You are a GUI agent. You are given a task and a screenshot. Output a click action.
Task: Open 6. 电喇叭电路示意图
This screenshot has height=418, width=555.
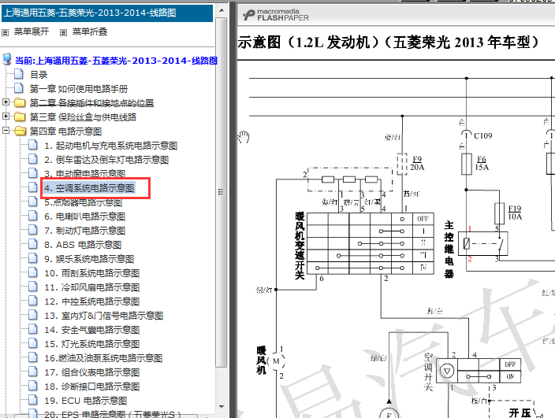coord(85,216)
